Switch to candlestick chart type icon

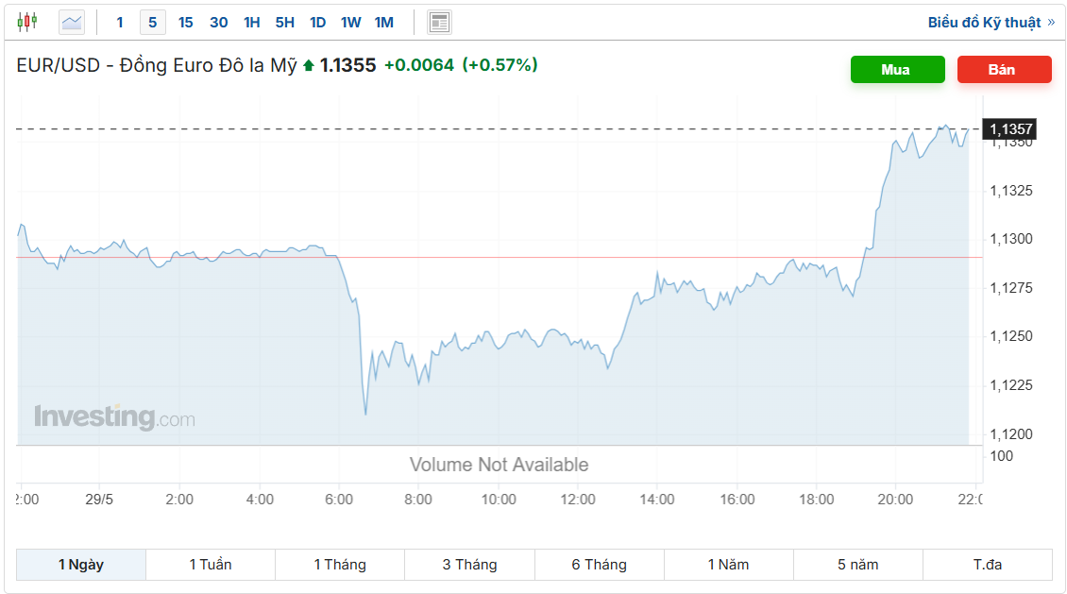(x=27, y=23)
